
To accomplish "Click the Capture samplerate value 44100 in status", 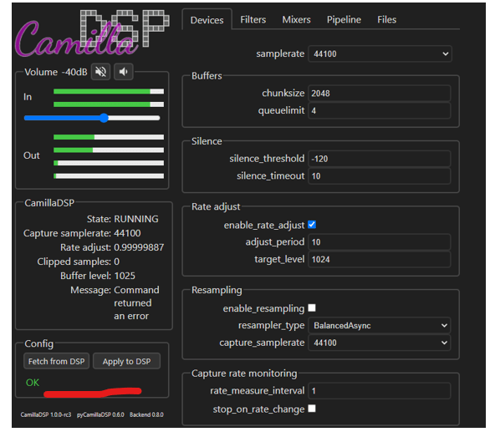I will [x=127, y=233].
